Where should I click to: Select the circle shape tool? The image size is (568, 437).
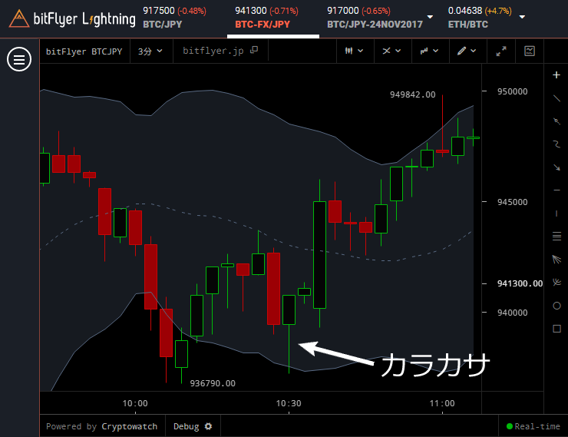click(556, 305)
